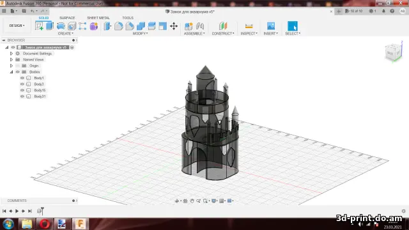Select the Revolve tool icon
Image resolution: width=409 pixels, height=230 pixels.
[x=61, y=26]
